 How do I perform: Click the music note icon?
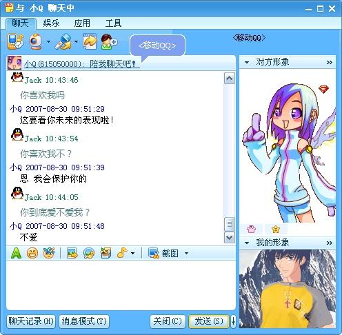pos(122,253)
